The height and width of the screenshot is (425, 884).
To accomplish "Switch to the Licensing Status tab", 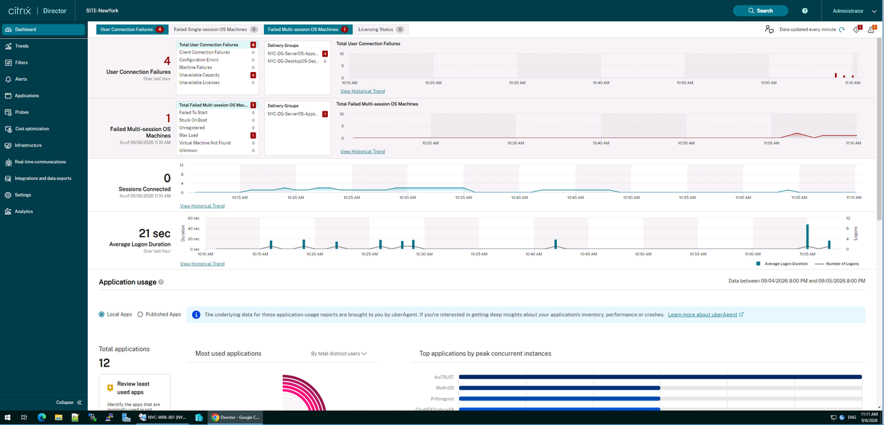I will (381, 29).
